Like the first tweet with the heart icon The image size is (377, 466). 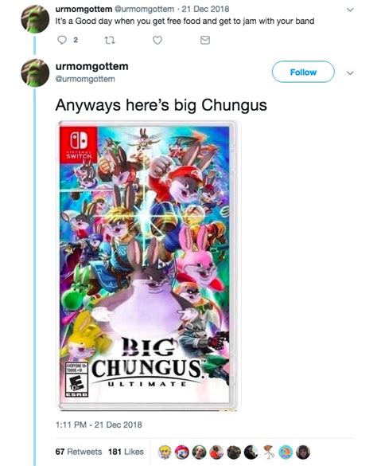pos(157,40)
